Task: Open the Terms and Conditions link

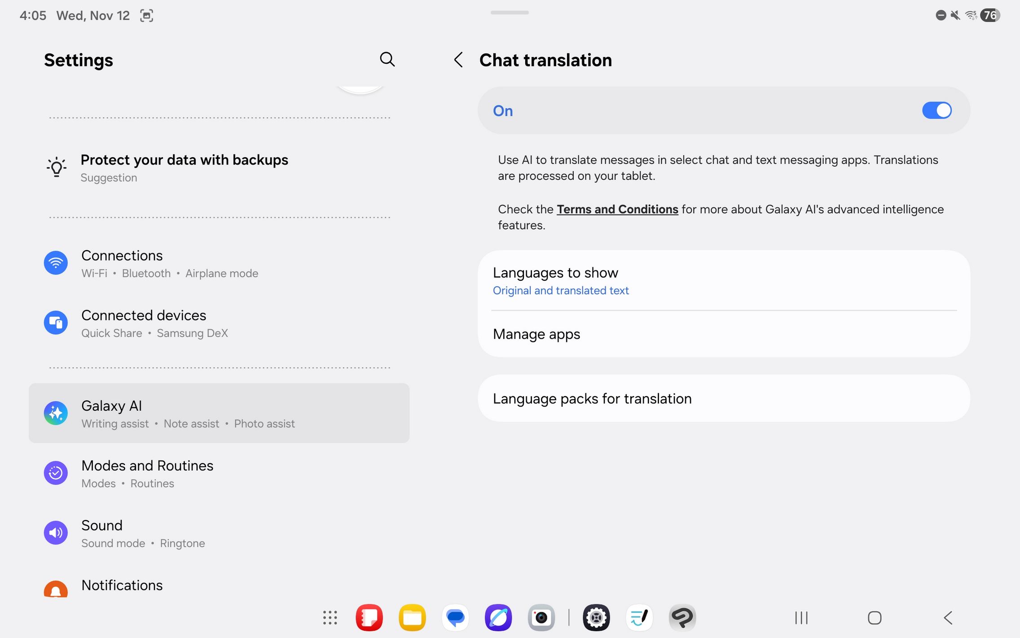Action: [617, 209]
